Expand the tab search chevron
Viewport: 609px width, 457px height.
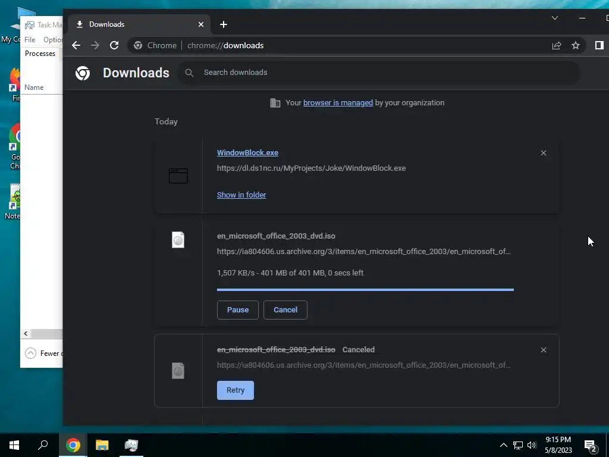coord(555,18)
